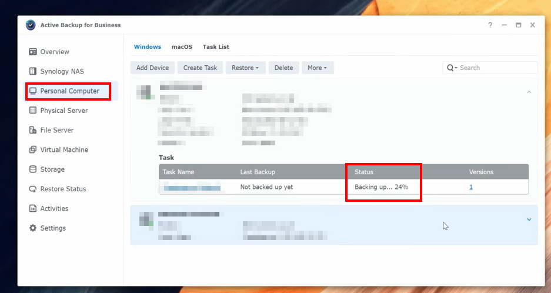Viewport: 551px width, 293px height.
Task: Click the Virtual Machine icon
Action: click(x=33, y=150)
